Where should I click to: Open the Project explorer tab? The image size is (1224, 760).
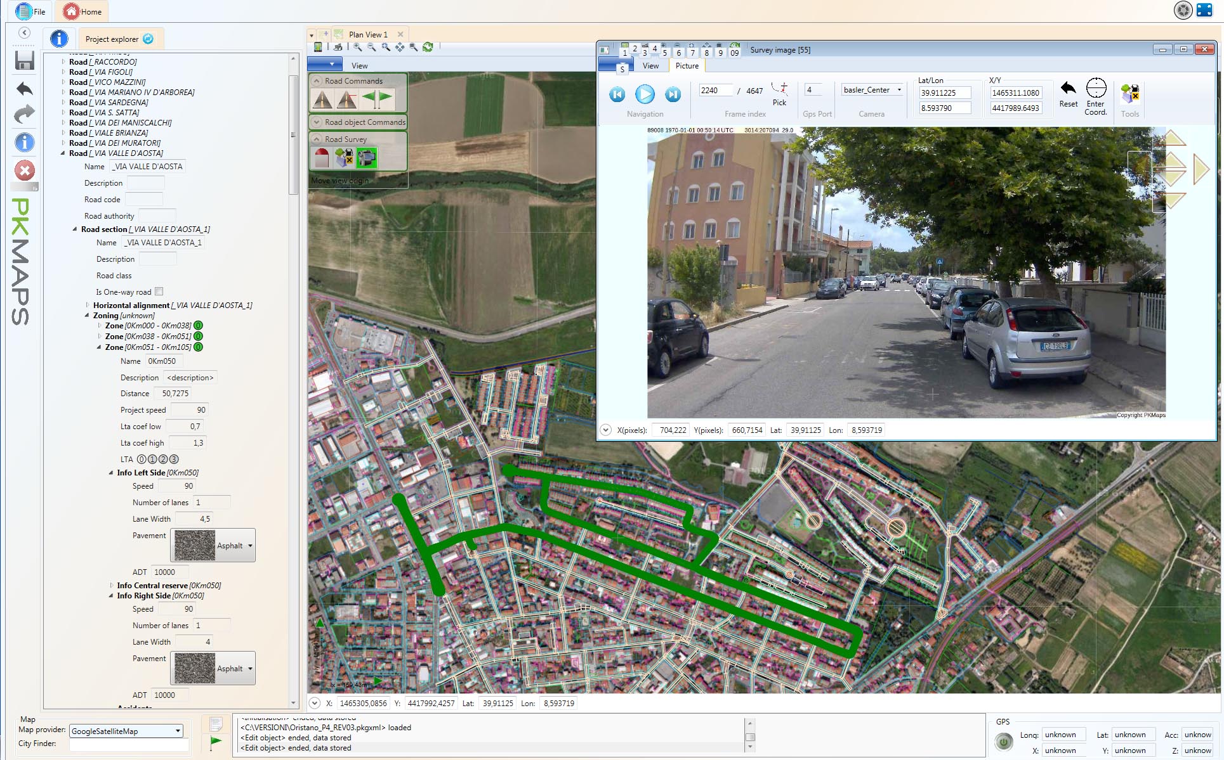[x=119, y=39]
